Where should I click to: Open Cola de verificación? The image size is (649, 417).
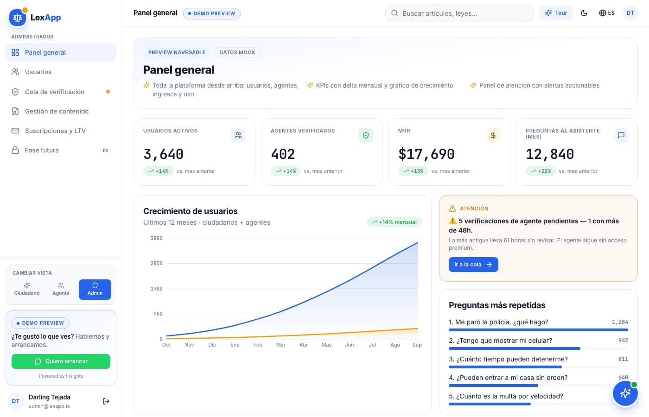[x=61, y=92]
